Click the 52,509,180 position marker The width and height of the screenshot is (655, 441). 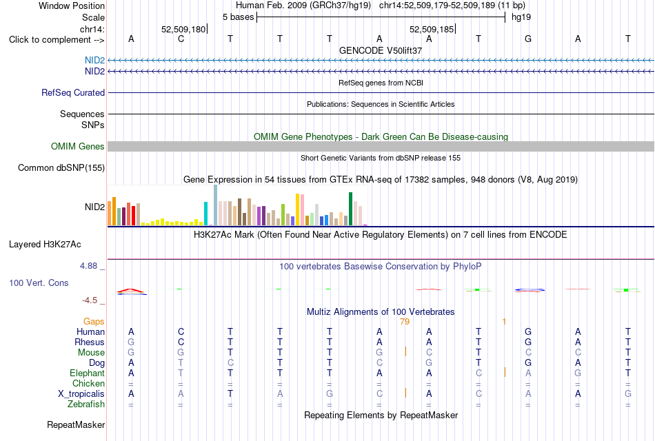pos(184,29)
